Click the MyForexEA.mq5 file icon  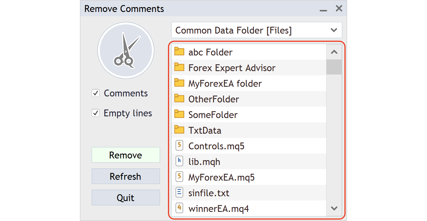pyautogui.click(x=179, y=177)
